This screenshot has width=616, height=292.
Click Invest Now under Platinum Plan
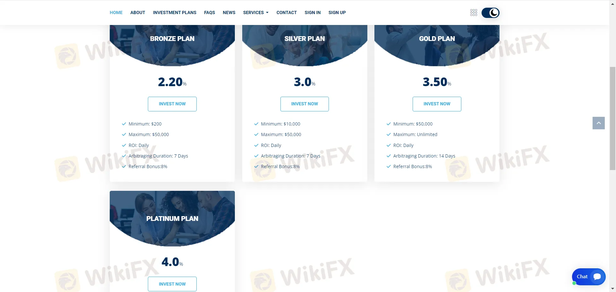coord(172,284)
